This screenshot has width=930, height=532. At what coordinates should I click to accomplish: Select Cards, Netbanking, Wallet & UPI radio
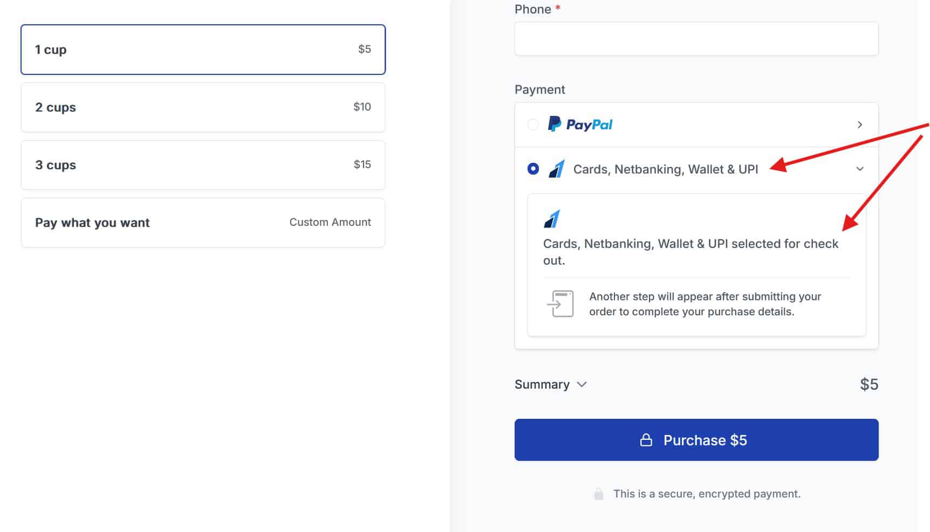point(533,169)
